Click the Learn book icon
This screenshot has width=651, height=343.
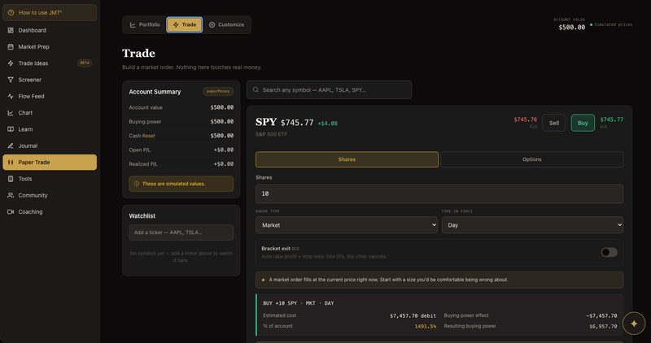tap(11, 129)
